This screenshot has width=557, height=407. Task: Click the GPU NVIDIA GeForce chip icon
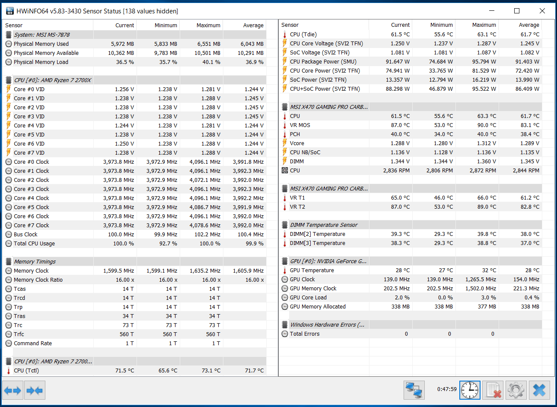285,261
